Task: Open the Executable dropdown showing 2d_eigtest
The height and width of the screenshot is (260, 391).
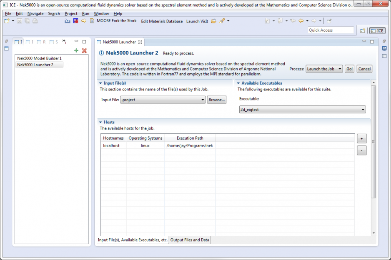Action: pyautogui.click(x=302, y=110)
